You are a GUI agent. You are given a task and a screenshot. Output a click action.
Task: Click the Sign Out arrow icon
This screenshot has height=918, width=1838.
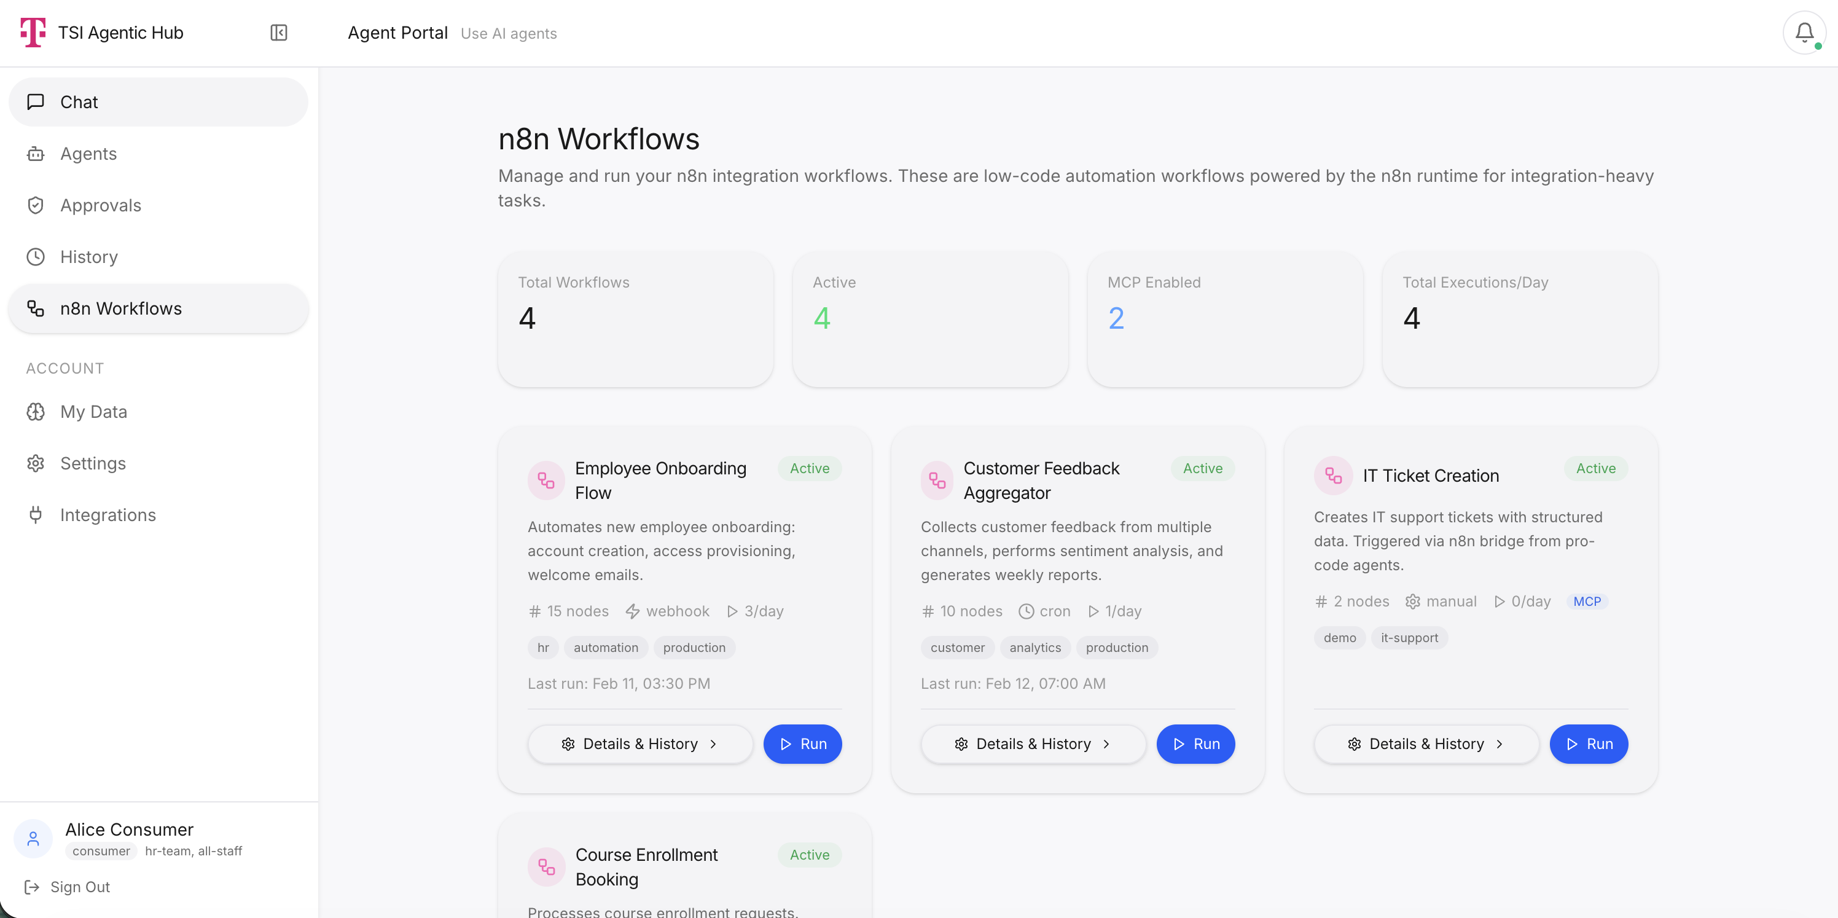pos(32,887)
